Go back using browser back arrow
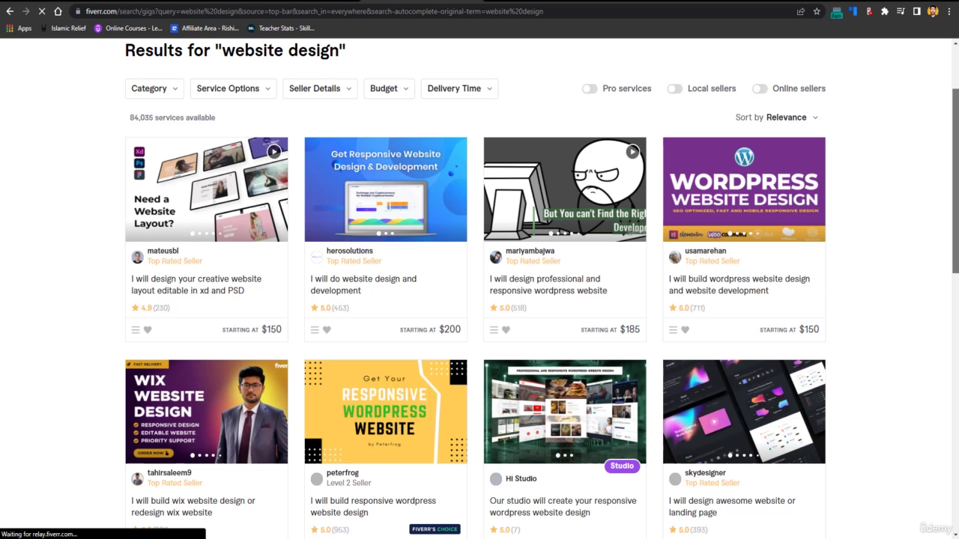Screen dimensions: 959x539 (x=10, y=11)
